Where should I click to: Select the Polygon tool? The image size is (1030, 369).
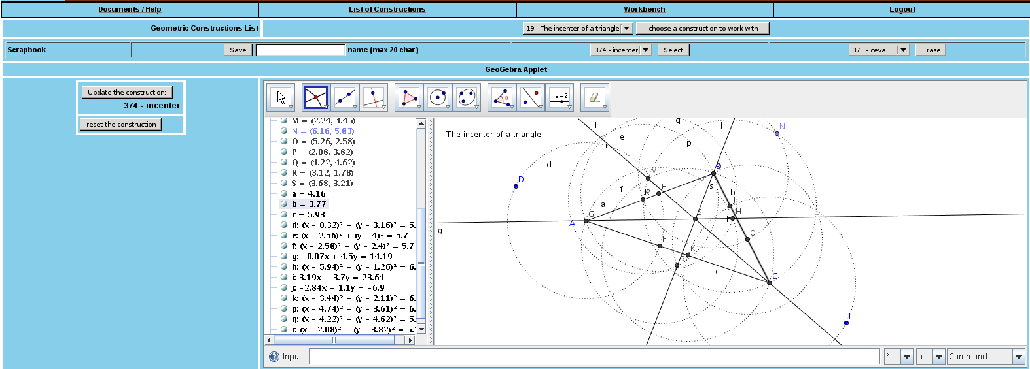[409, 97]
